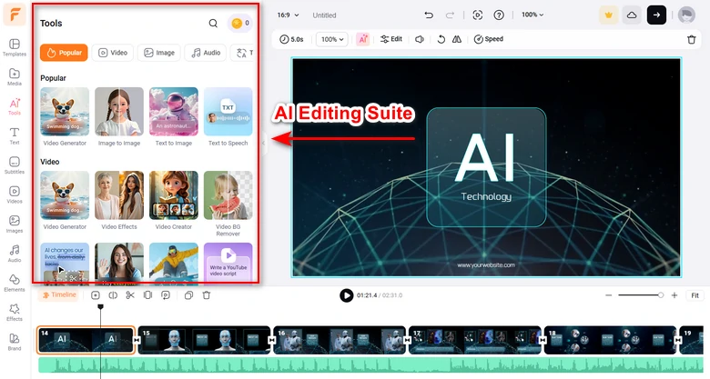710x379 pixels.
Task: Open the Templates sidebar panel
Action: (15, 47)
